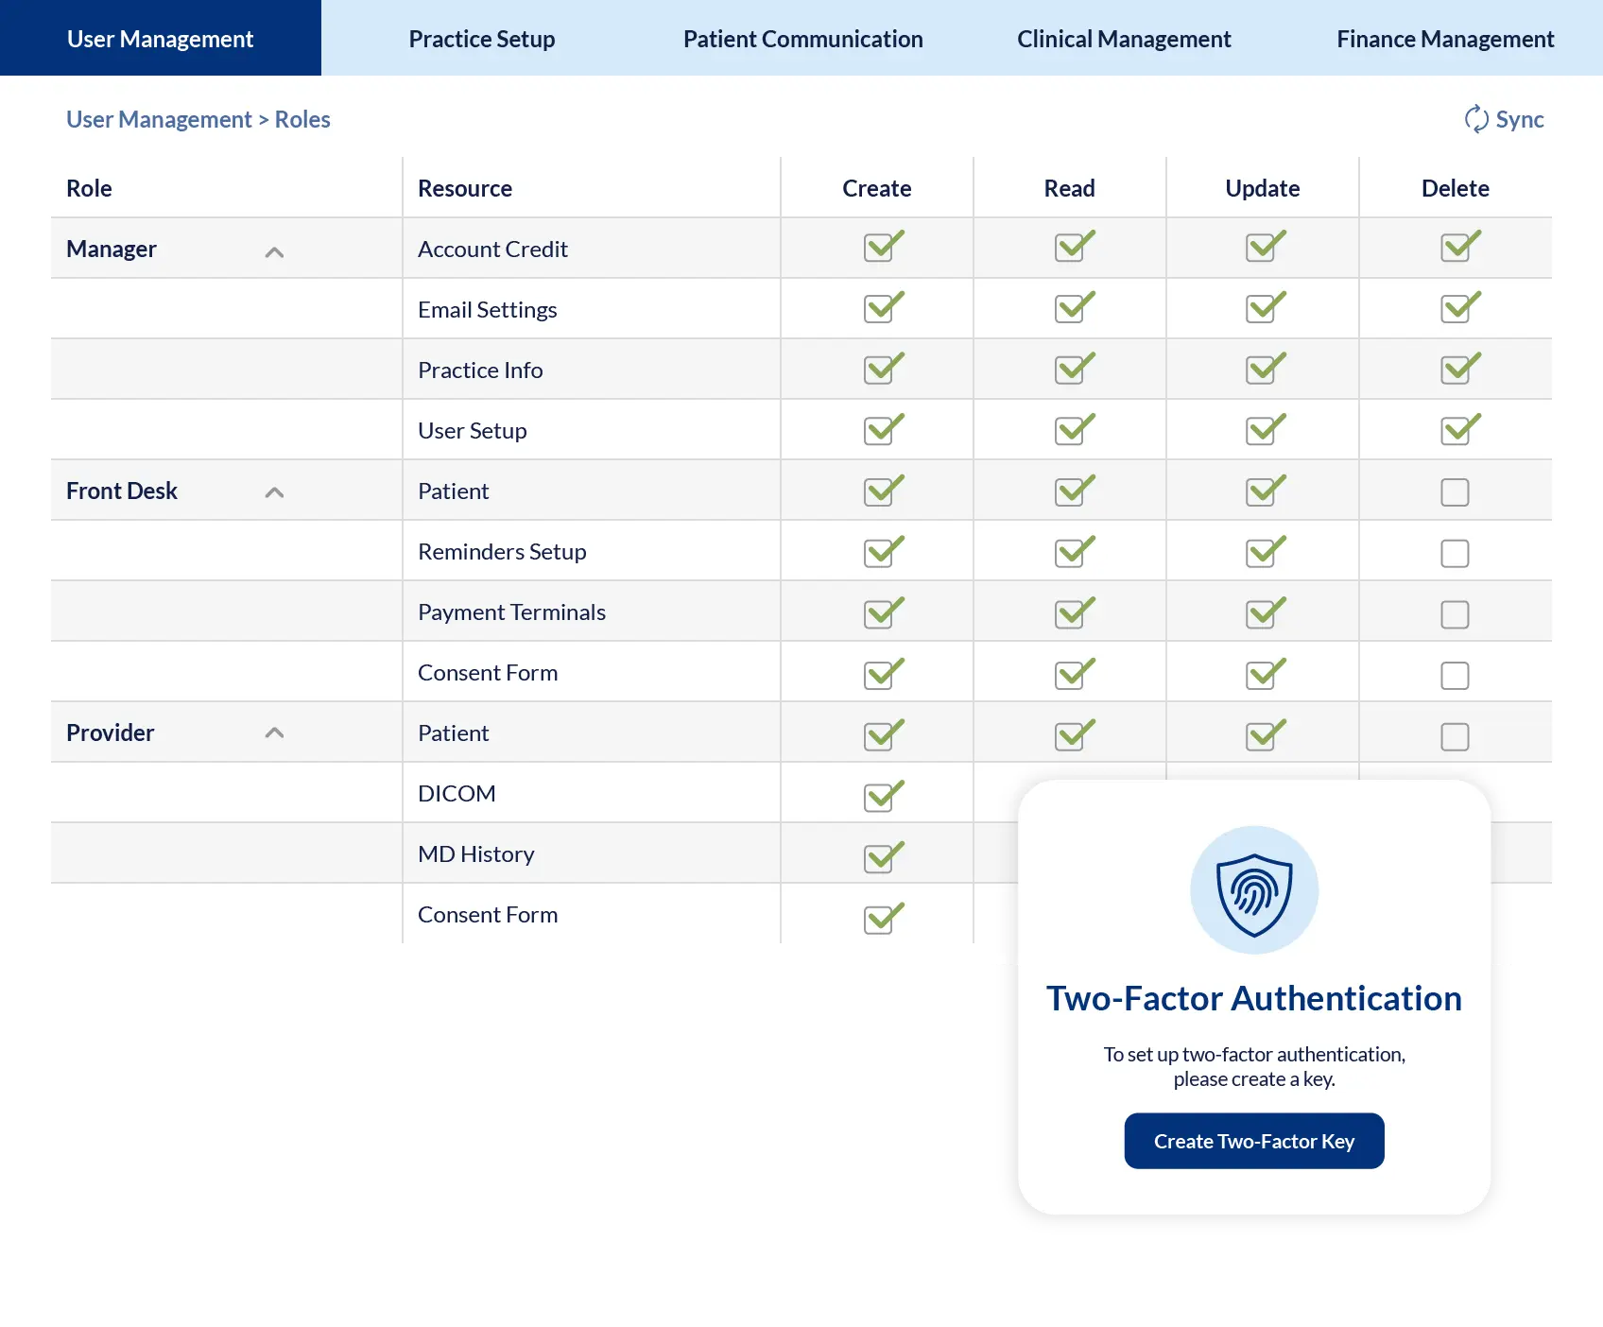The image size is (1603, 1327).
Task: Uncheck Create for MD History
Action: tap(884, 856)
